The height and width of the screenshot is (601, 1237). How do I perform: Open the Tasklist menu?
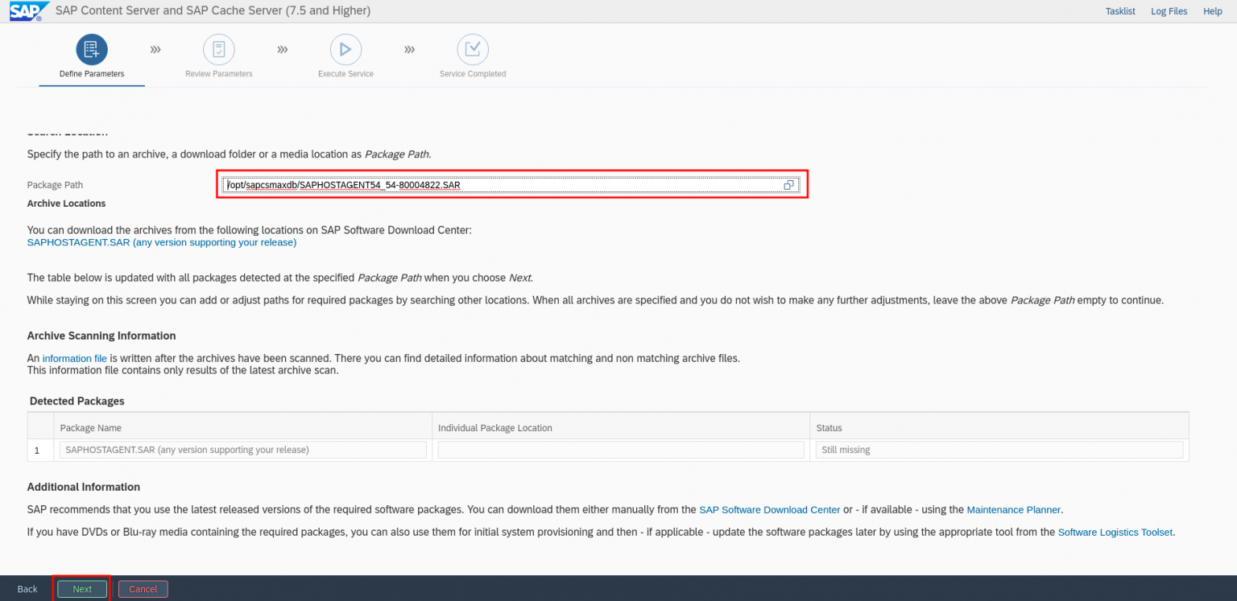click(x=1120, y=11)
